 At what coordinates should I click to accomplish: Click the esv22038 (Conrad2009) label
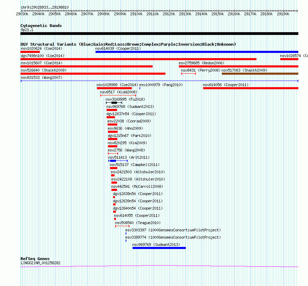click(129, 121)
